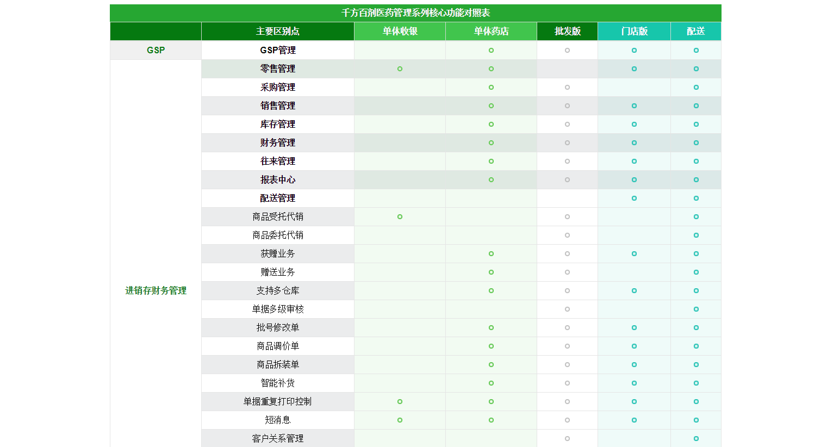This screenshot has height=447, width=827.
Task: Click the 单体收银 circle in 零售管理 row
Action: 400,69
